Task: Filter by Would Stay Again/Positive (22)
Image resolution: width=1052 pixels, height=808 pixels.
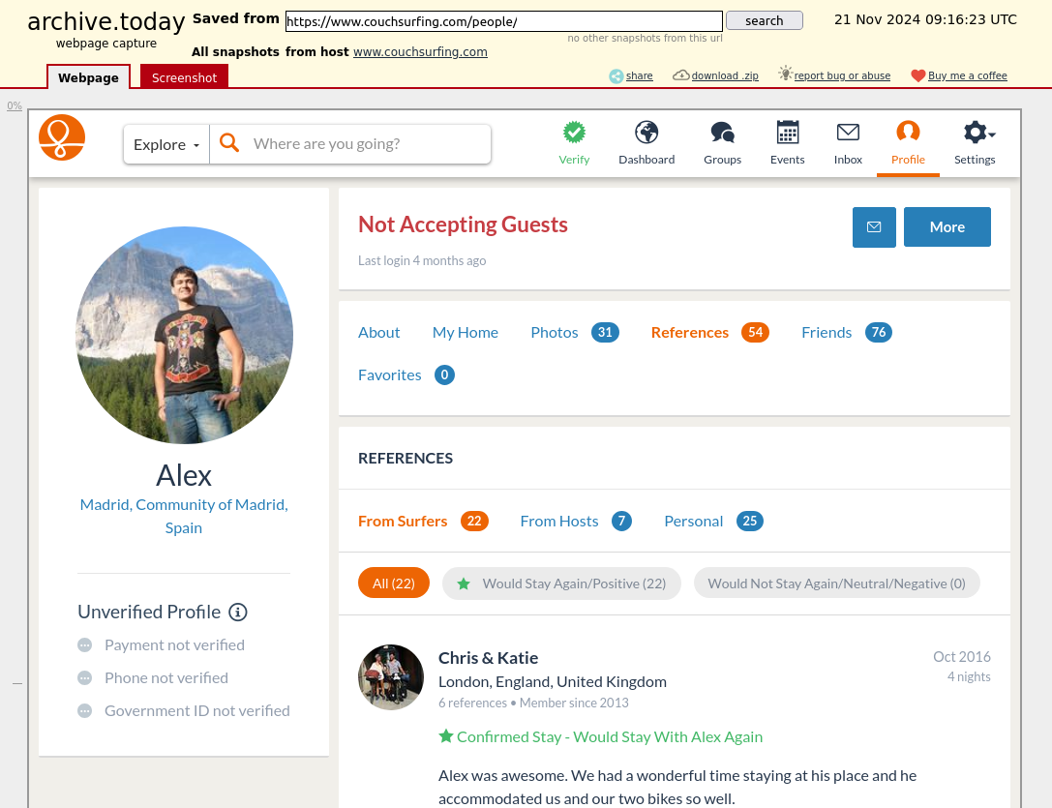Action: (561, 584)
